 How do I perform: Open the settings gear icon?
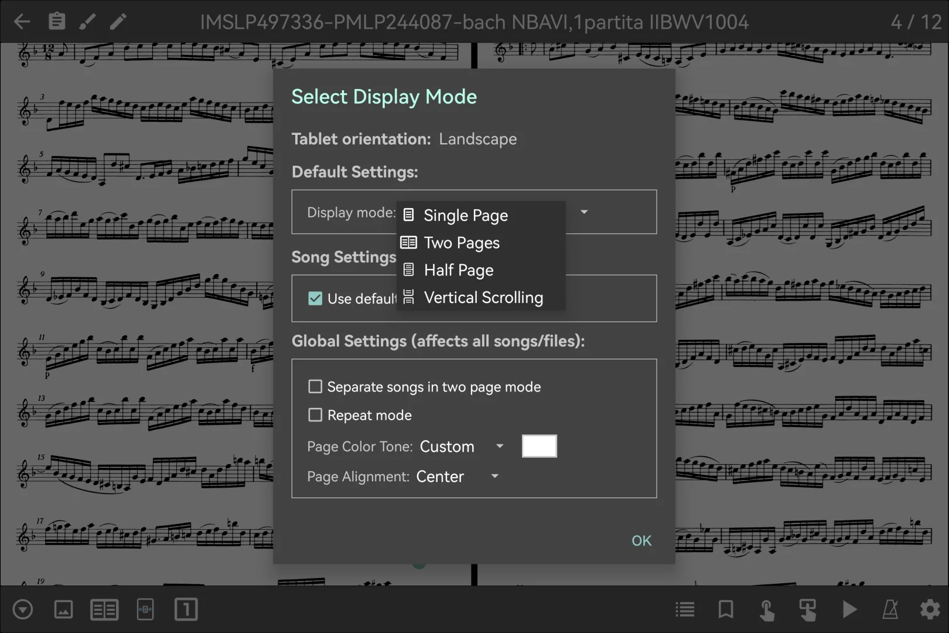coord(930,610)
